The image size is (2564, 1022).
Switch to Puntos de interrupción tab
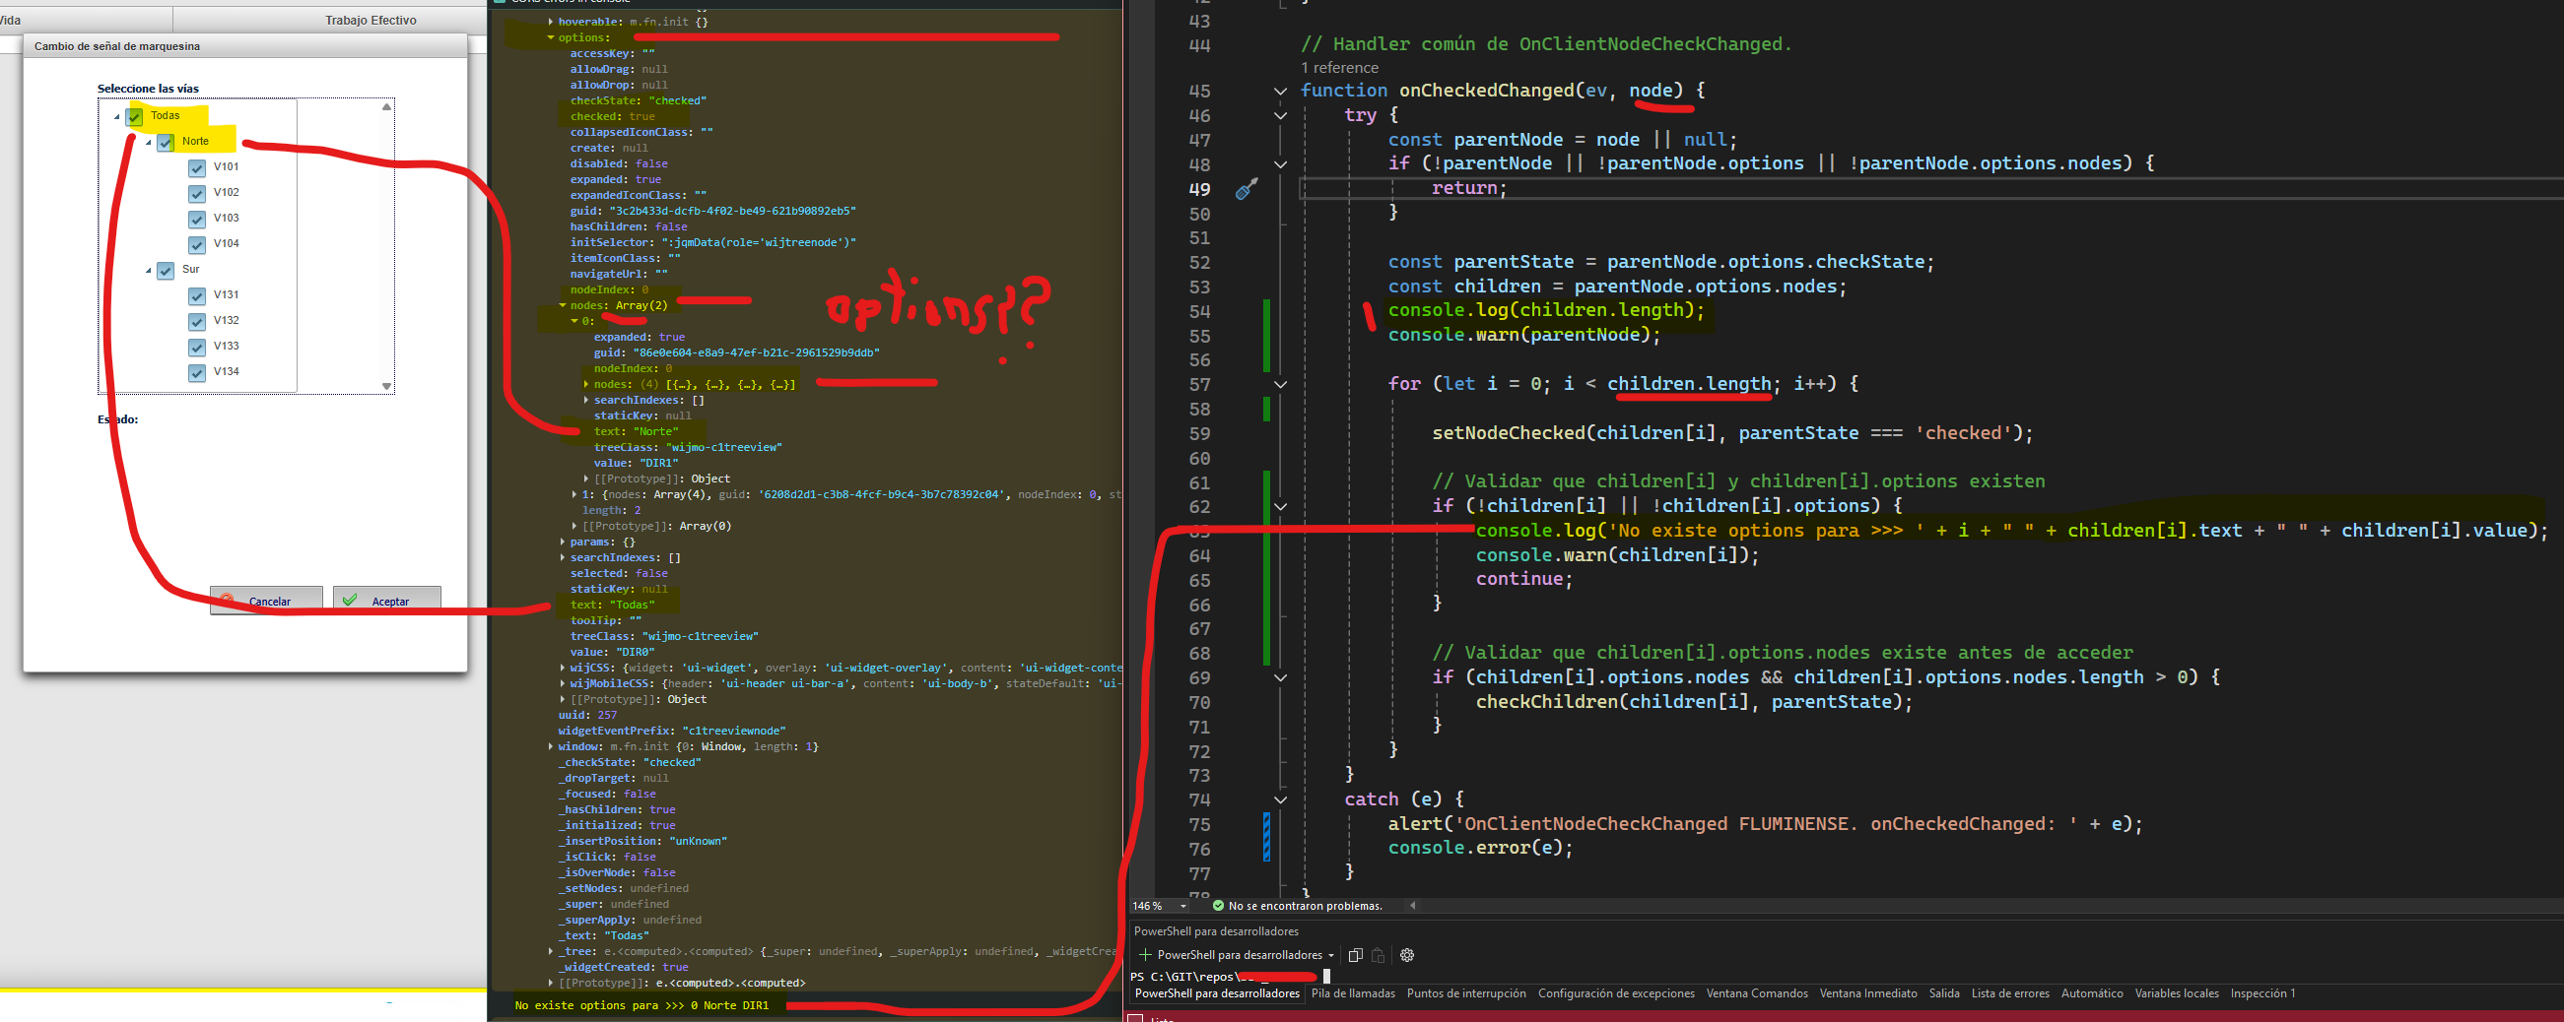click(1466, 993)
